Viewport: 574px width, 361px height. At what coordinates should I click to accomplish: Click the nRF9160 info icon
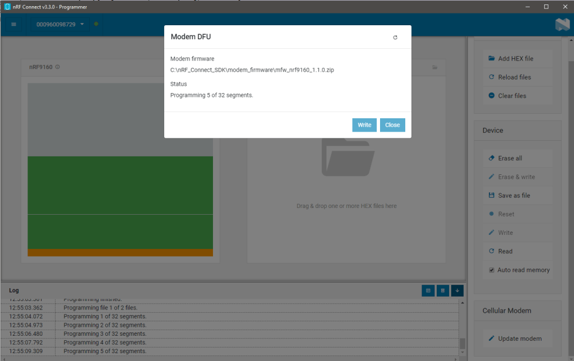[58, 67]
